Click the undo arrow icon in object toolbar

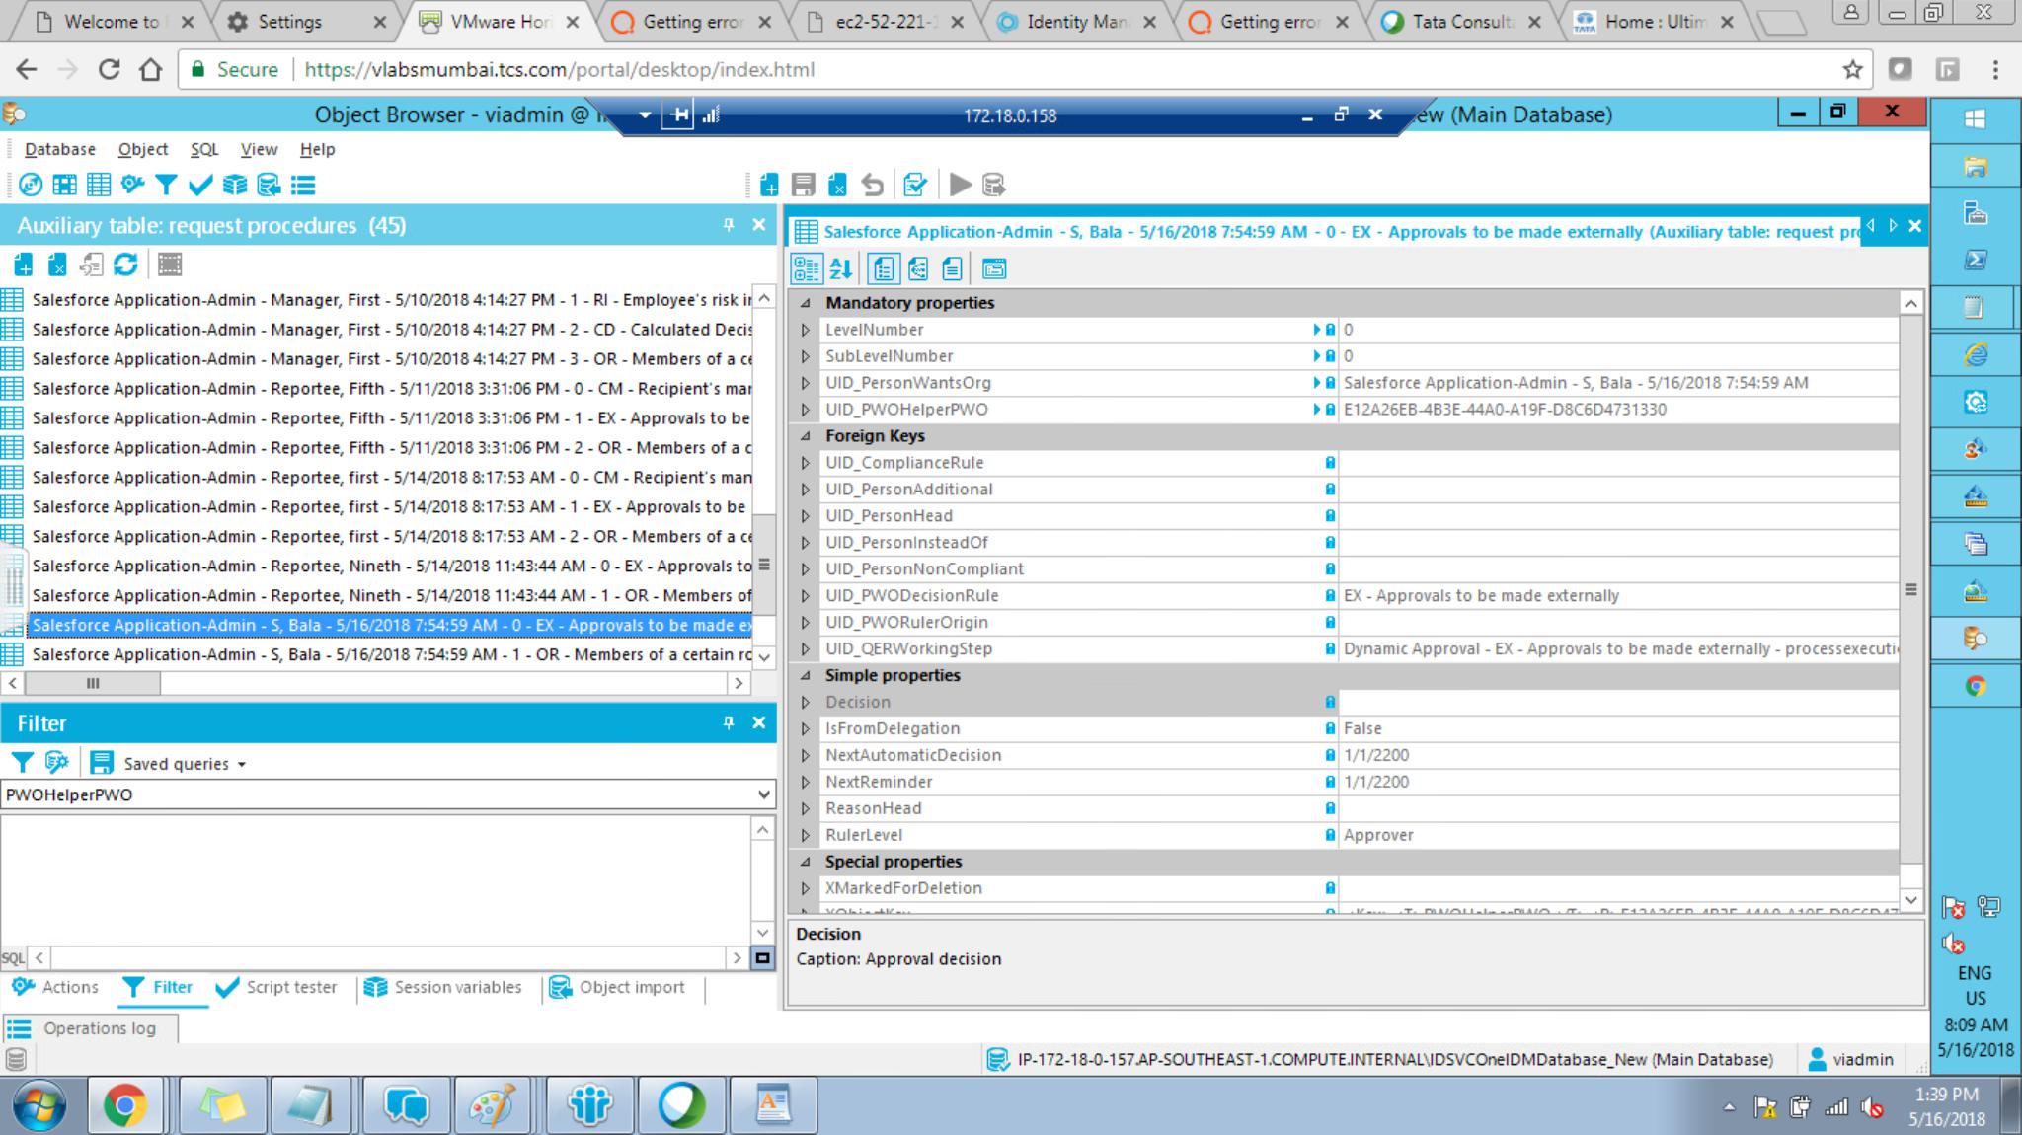pos(872,185)
